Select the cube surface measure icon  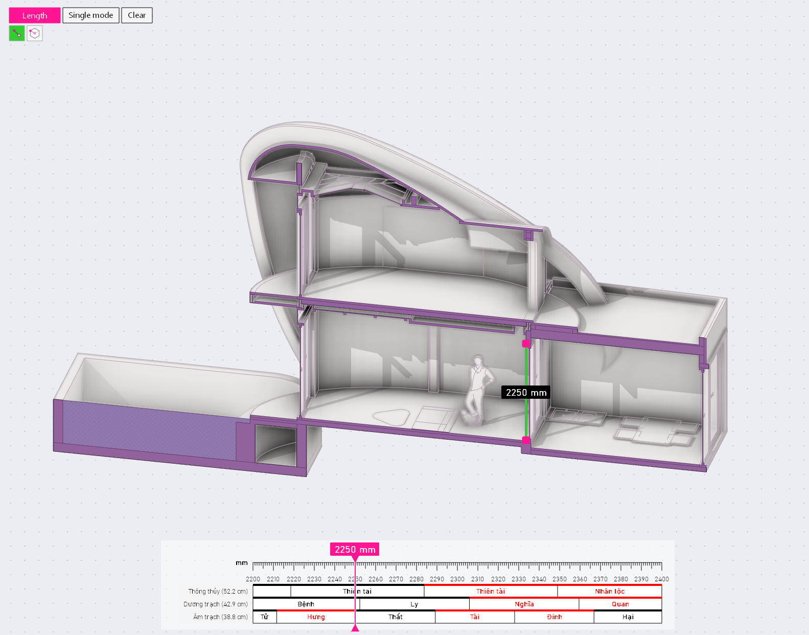[34, 33]
